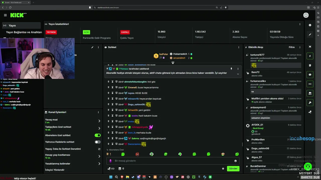This screenshot has width=321, height=180.
Task: Click the Kick logo
Action: [18, 15]
